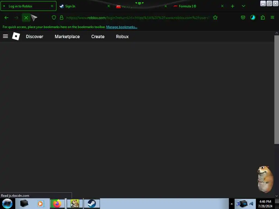
Task: Open the Robux page
Action: 122,37
